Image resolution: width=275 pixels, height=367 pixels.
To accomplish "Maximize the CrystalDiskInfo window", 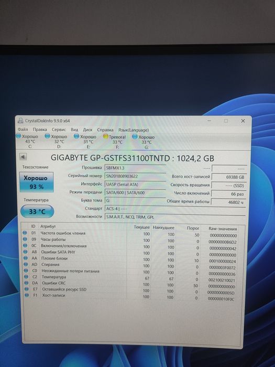I will click(226, 121).
